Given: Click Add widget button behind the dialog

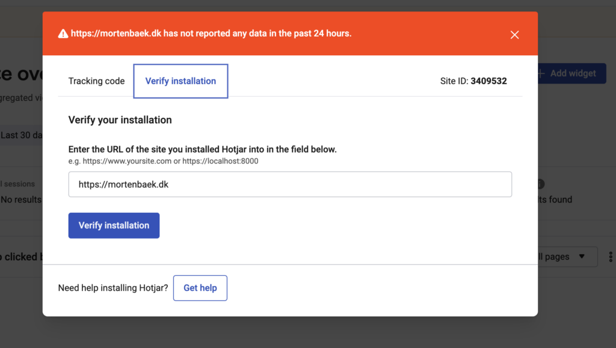Looking at the screenshot, I should 571,73.
